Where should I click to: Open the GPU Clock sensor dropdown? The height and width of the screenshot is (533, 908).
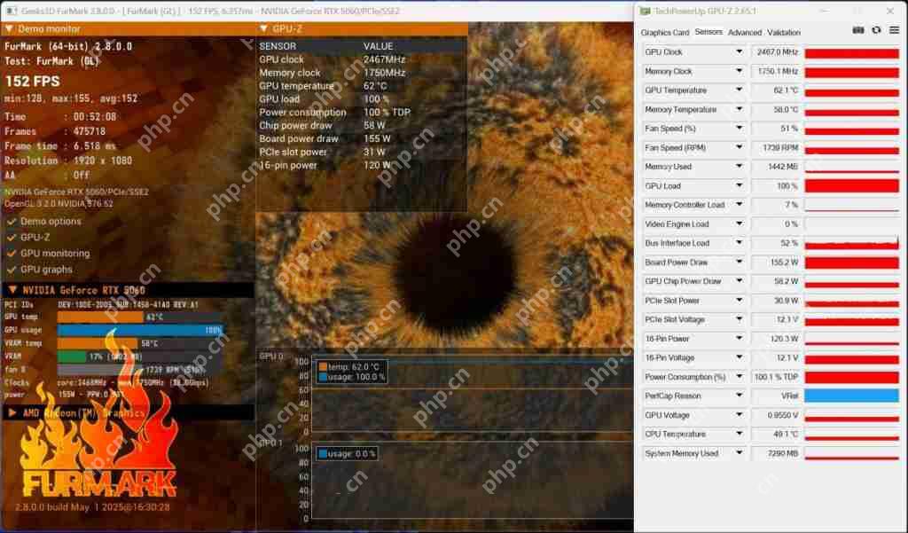coord(739,52)
